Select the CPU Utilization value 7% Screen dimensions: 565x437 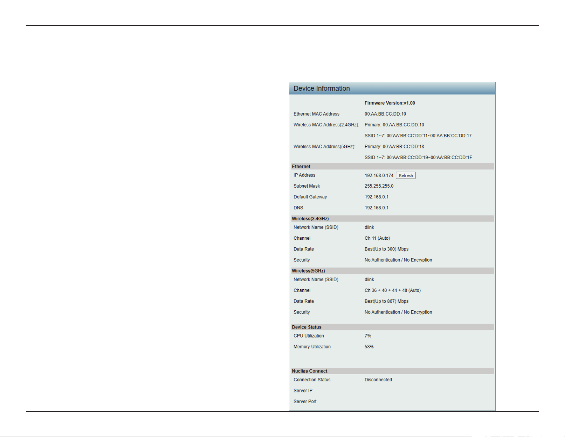[368, 336]
